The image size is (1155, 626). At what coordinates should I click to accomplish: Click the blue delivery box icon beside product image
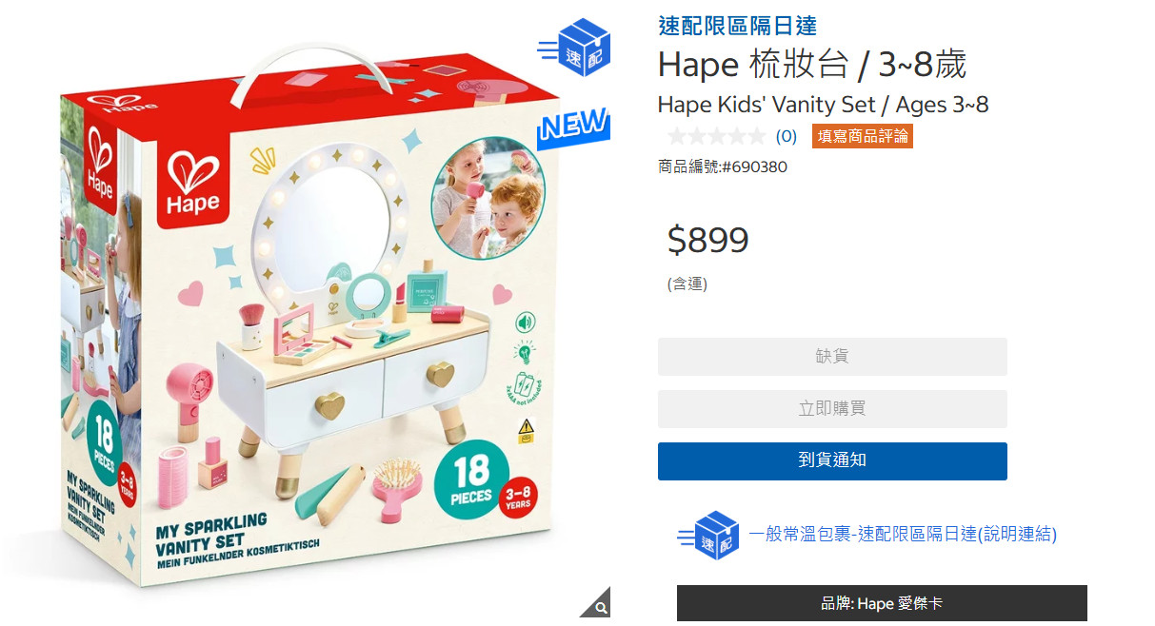574,49
